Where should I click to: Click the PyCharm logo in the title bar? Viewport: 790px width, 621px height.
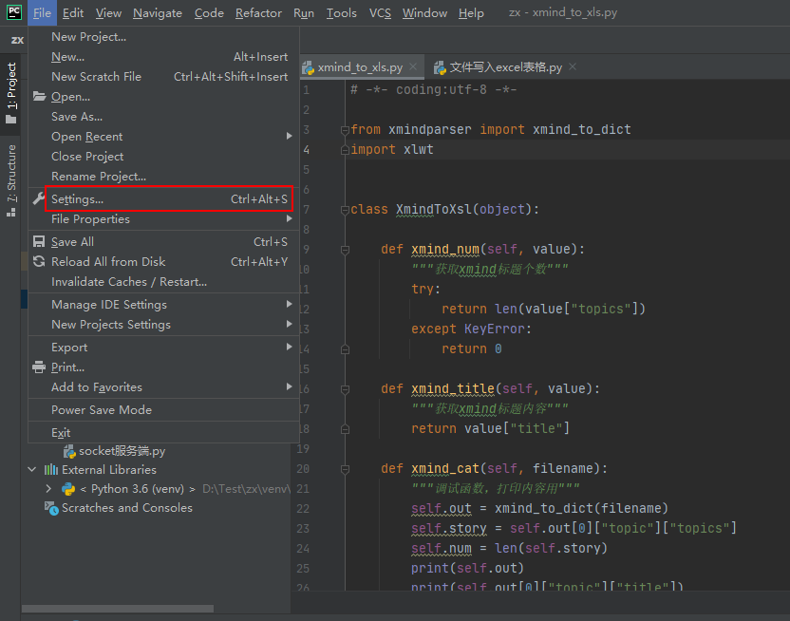12,12
